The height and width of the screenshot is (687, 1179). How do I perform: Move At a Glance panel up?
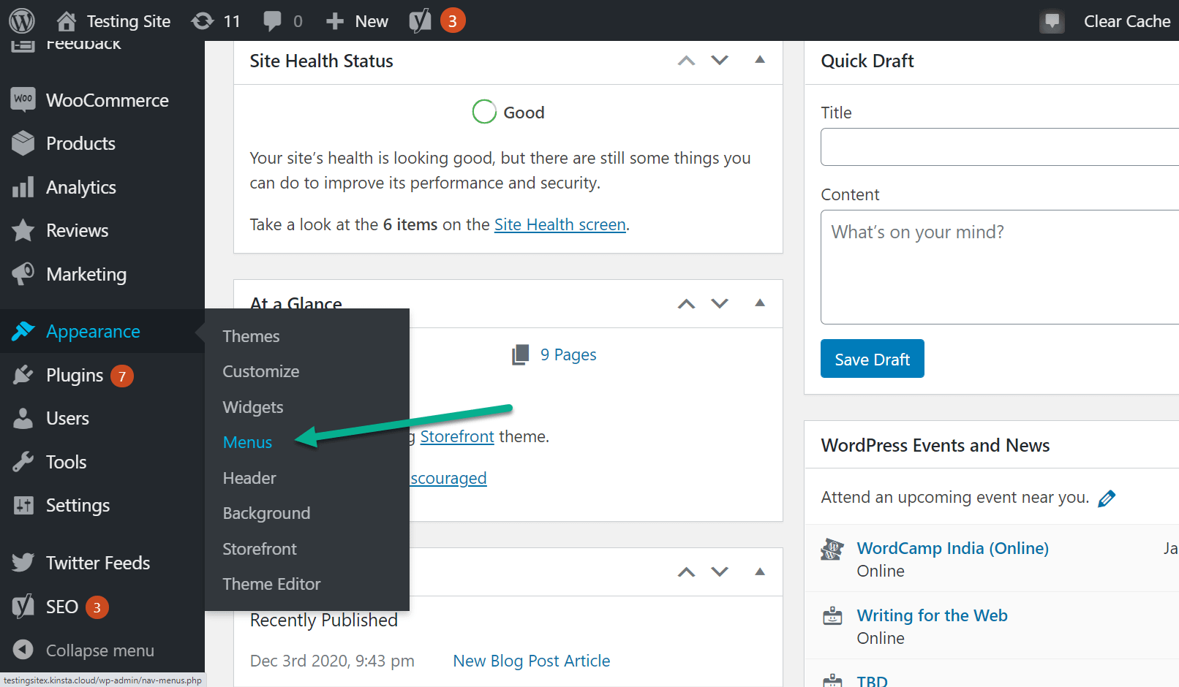click(686, 304)
